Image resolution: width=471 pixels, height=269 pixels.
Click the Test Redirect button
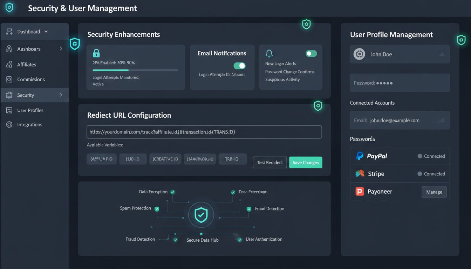269,162
